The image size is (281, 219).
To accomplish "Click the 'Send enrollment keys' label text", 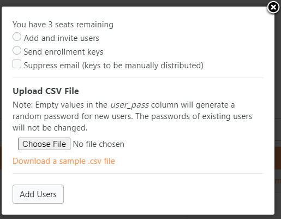I will (63, 52).
